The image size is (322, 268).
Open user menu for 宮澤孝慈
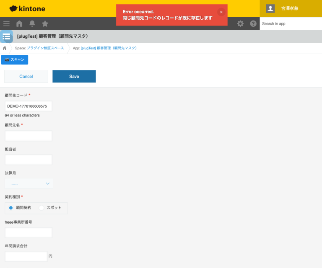(291, 8)
